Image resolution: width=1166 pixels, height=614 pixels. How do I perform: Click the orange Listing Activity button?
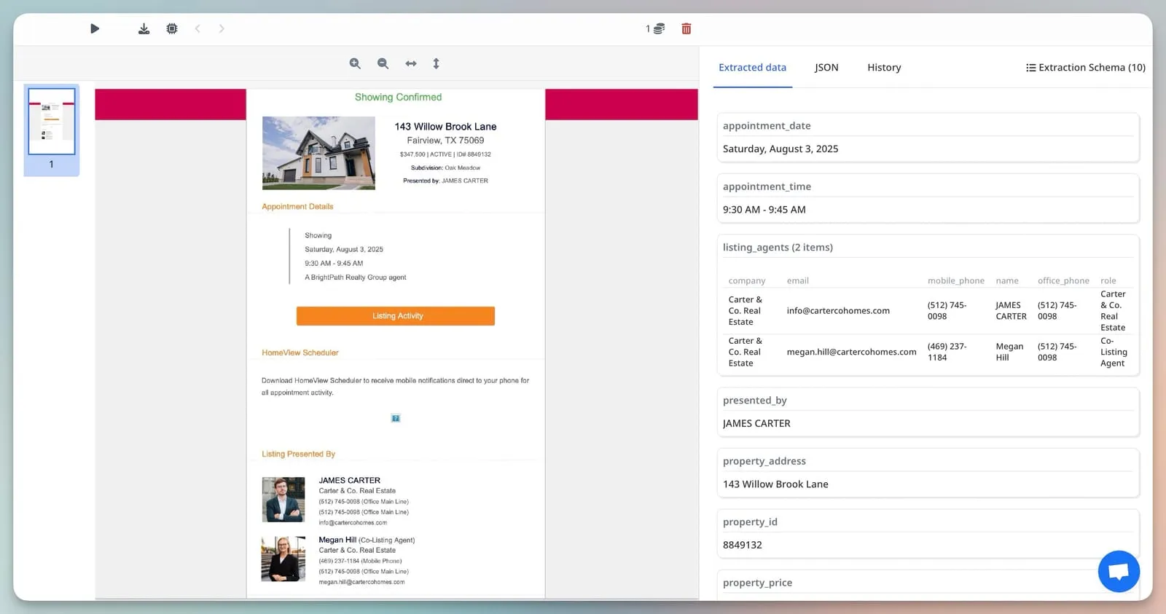[396, 316]
